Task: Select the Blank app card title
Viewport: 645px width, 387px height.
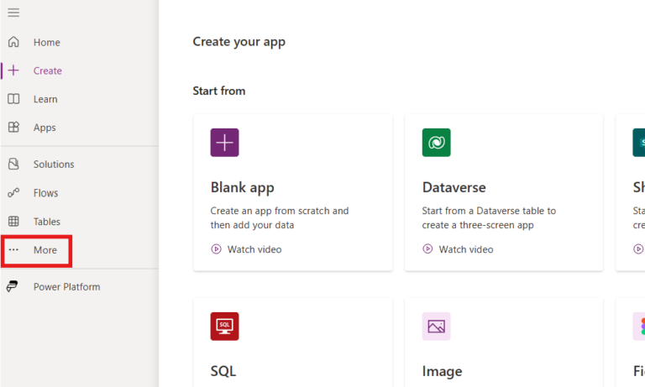Action: tap(242, 187)
